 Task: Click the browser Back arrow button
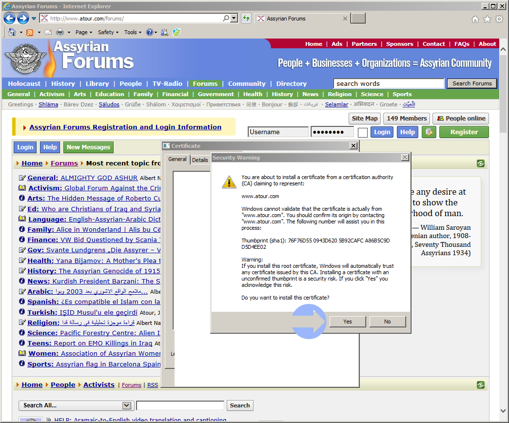click(9, 19)
